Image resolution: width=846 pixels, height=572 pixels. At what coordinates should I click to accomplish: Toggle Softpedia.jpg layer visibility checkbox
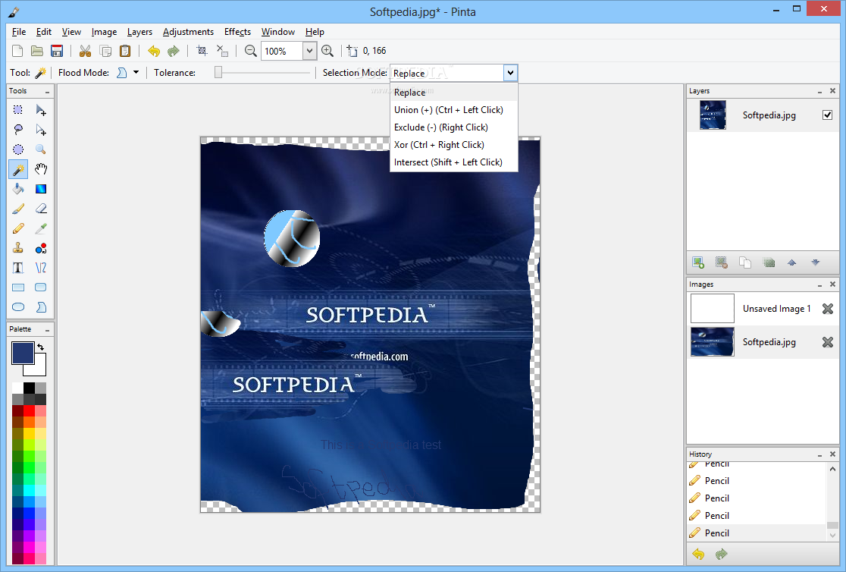tap(827, 115)
